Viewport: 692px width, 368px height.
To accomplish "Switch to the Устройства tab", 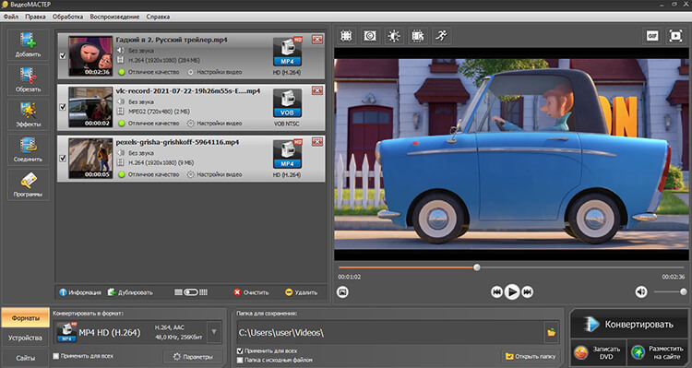I will [25, 338].
